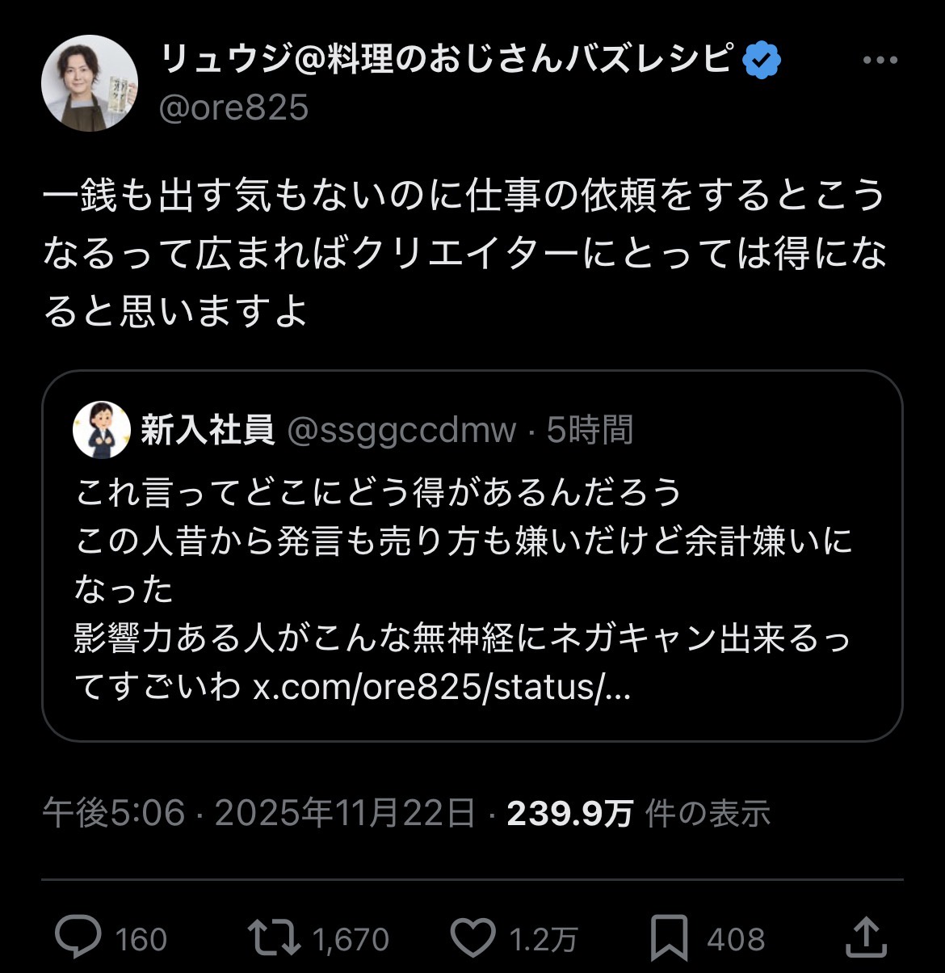945x973 pixels.
Task: Tap the share upload icon
Action: click(865, 937)
